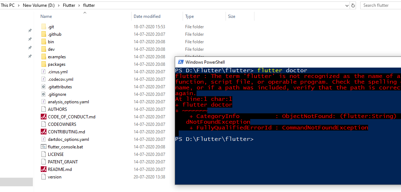Select the version file name

coord(54,177)
